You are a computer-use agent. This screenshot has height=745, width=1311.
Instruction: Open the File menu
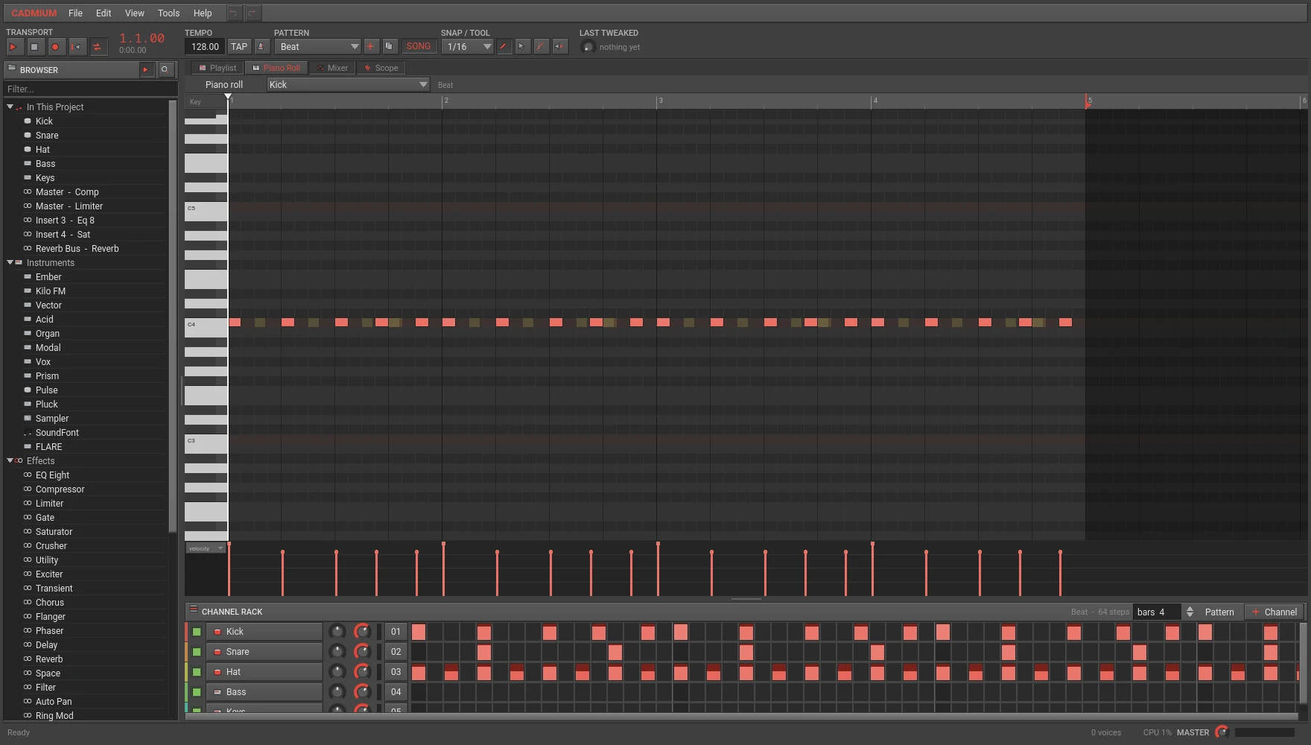75,13
